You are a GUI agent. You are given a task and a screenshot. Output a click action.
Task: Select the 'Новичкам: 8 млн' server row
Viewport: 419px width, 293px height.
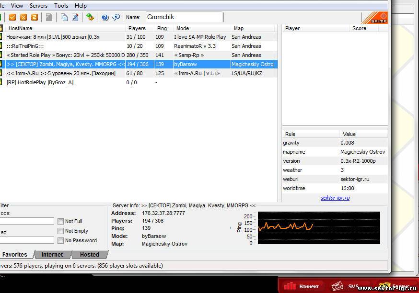139,37
